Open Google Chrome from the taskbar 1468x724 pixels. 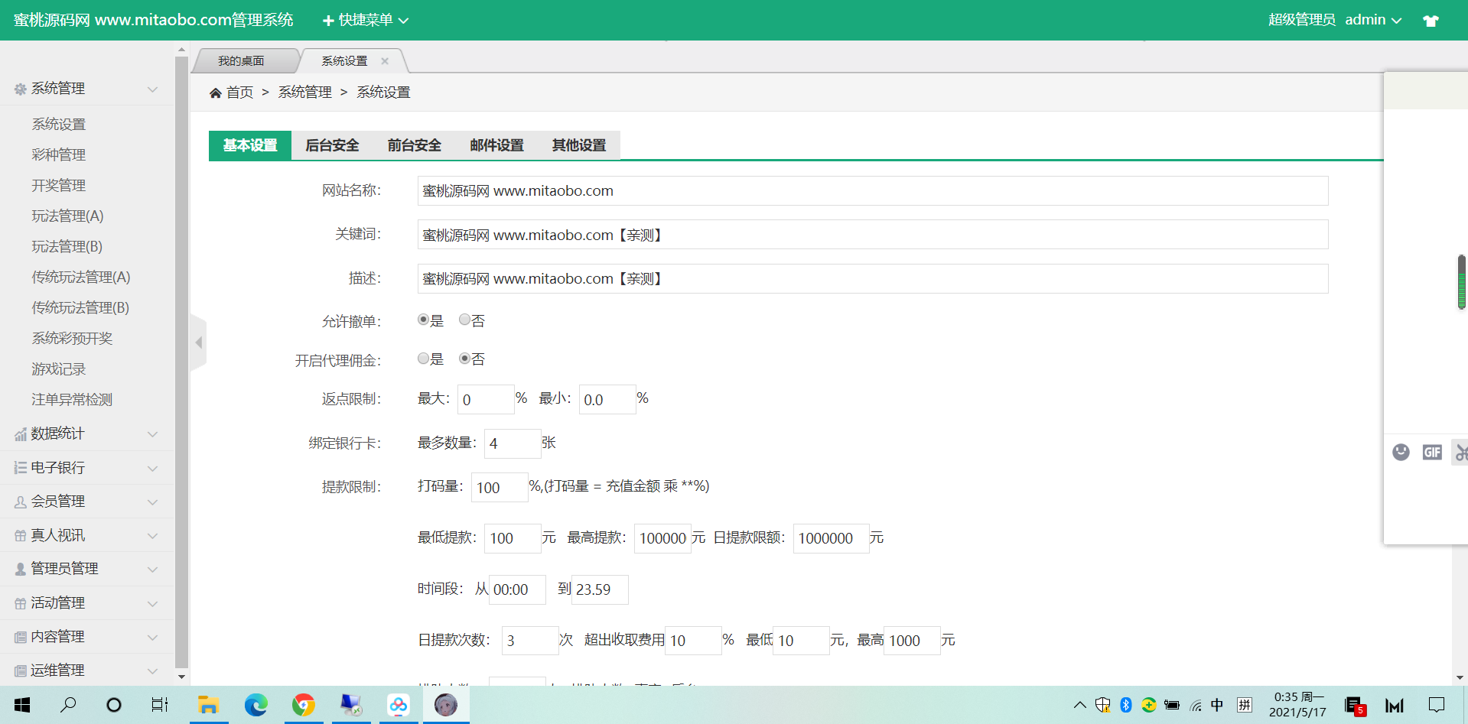(x=304, y=705)
